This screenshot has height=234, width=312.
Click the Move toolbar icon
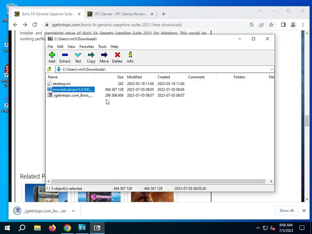[x=104, y=57]
